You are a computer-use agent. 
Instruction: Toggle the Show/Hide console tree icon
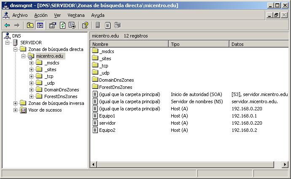[x=40, y=25]
